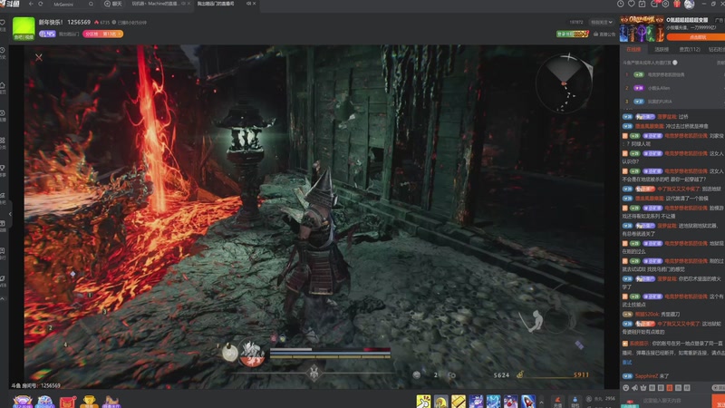Open 背包 backpack icon

tap(575, 401)
